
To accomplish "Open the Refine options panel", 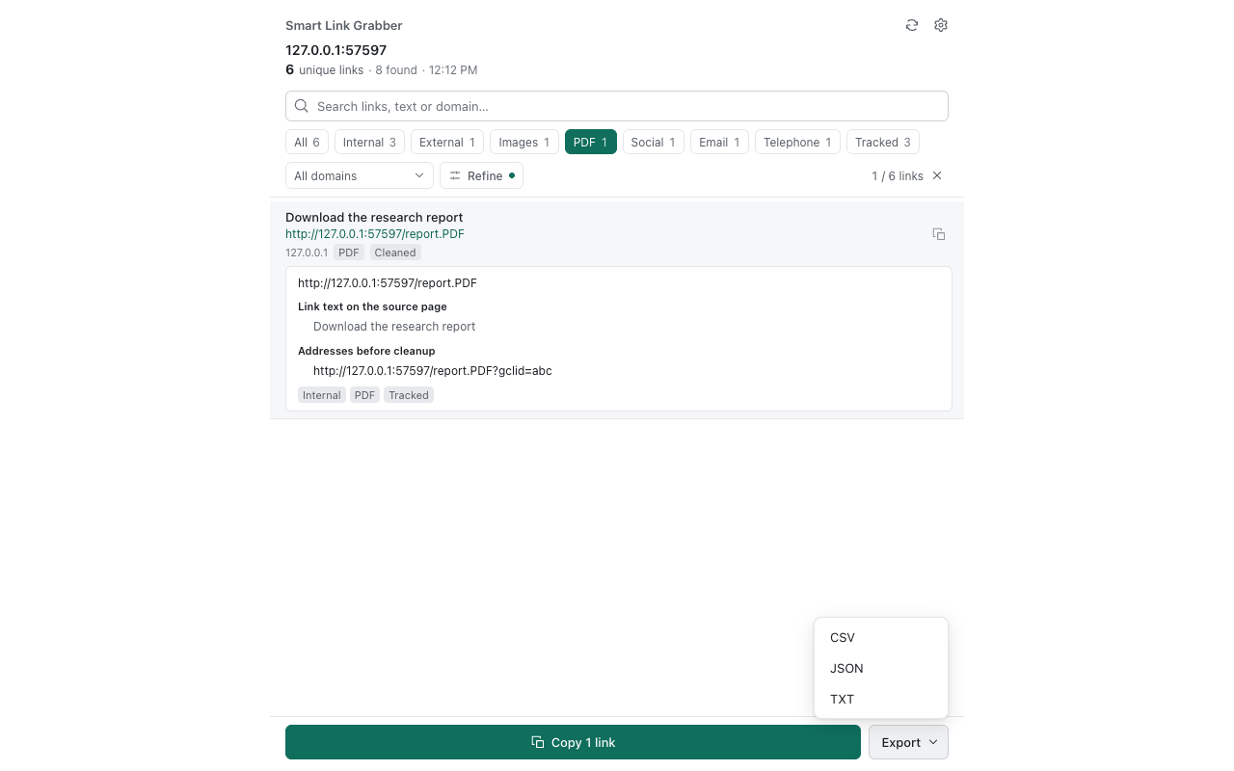I will pyautogui.click(x=481, y=175).
